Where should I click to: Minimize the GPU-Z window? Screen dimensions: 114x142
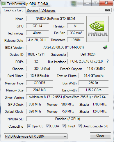tap(88, 4)
